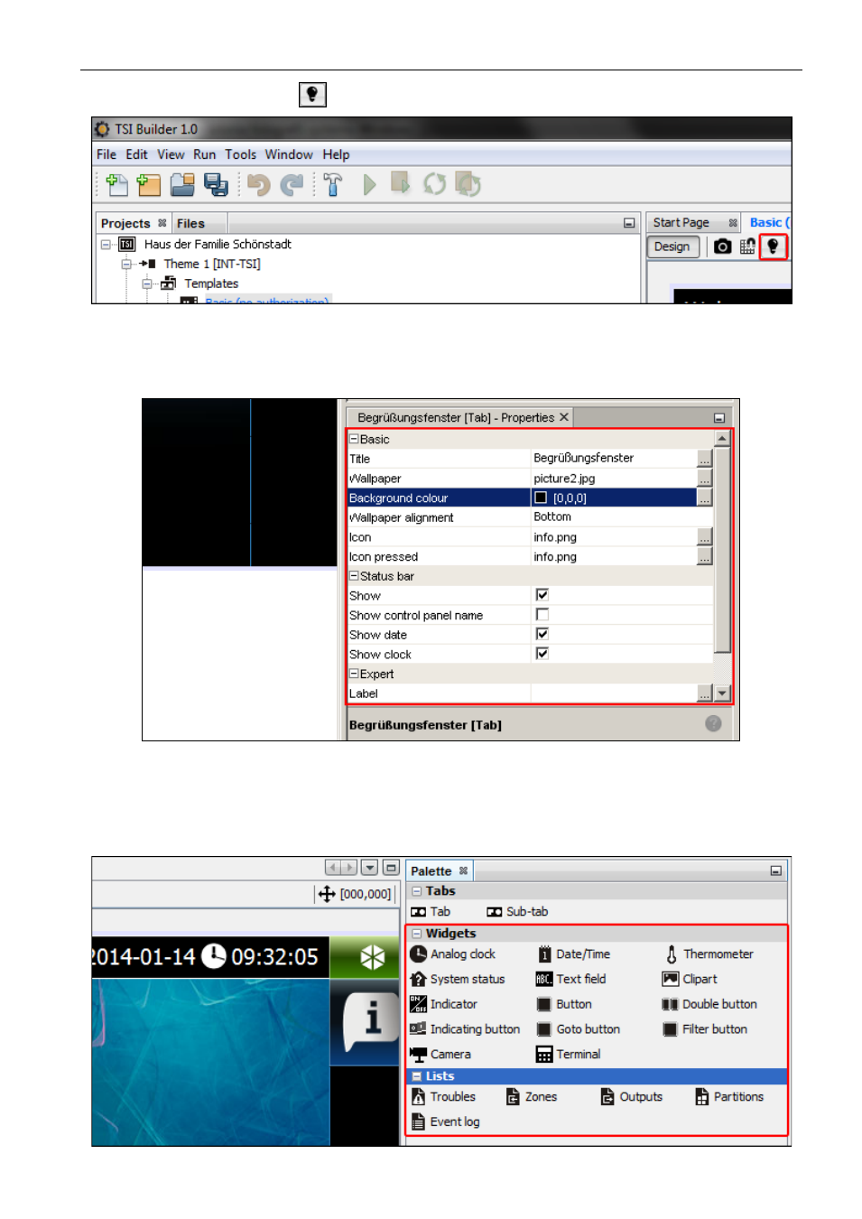
Task: Click ellipsis button in Background colour row
Action: [705, 498]
